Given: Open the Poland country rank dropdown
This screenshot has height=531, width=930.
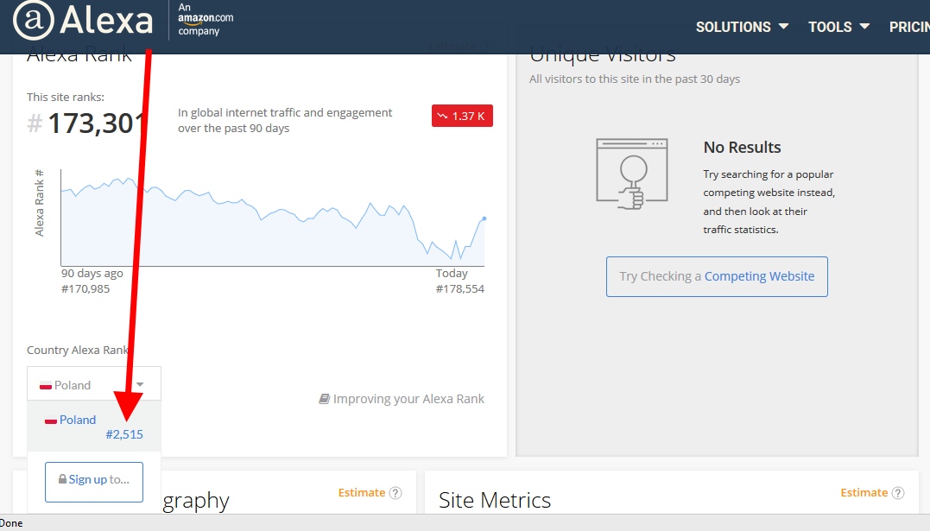Looking at the screenshot, I should pyautogui.click(x=94, y=384).
